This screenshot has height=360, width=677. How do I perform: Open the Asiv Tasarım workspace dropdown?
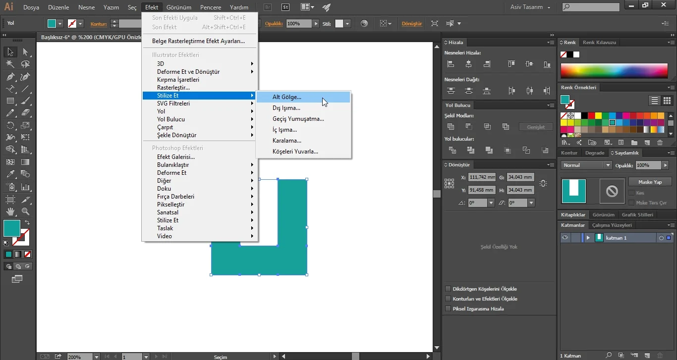[x=530, y=7]
